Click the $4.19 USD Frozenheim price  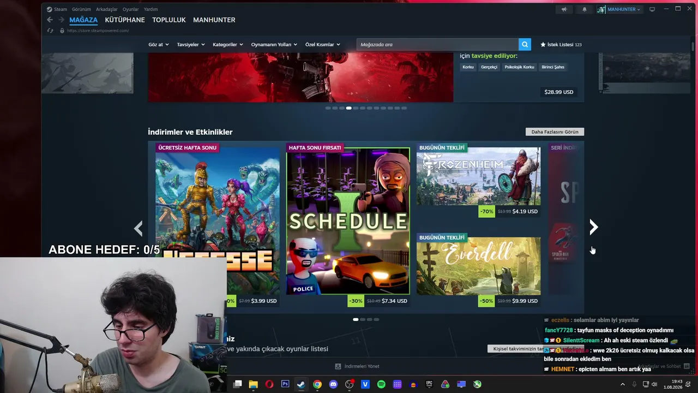525,211
